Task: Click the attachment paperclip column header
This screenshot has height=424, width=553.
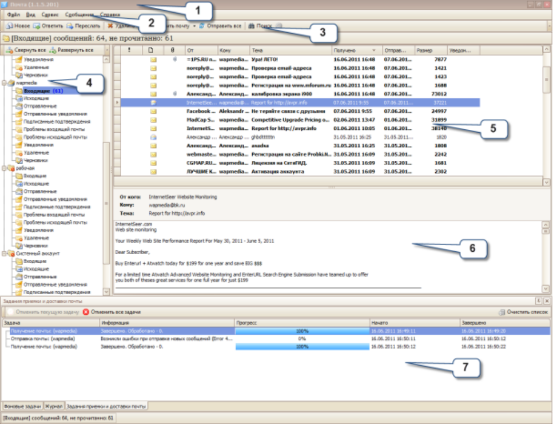Action: pyautogui.click(x=173, y=50)
